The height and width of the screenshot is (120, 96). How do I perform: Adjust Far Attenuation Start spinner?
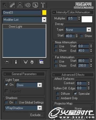[91, 61]
